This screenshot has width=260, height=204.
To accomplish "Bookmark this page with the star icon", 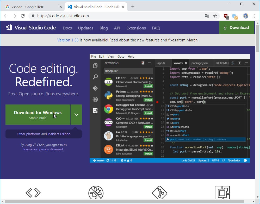I will [215, 16].
